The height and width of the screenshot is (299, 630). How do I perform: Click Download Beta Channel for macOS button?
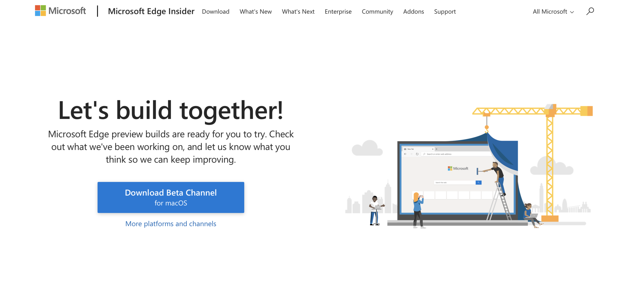coord(171,197)
